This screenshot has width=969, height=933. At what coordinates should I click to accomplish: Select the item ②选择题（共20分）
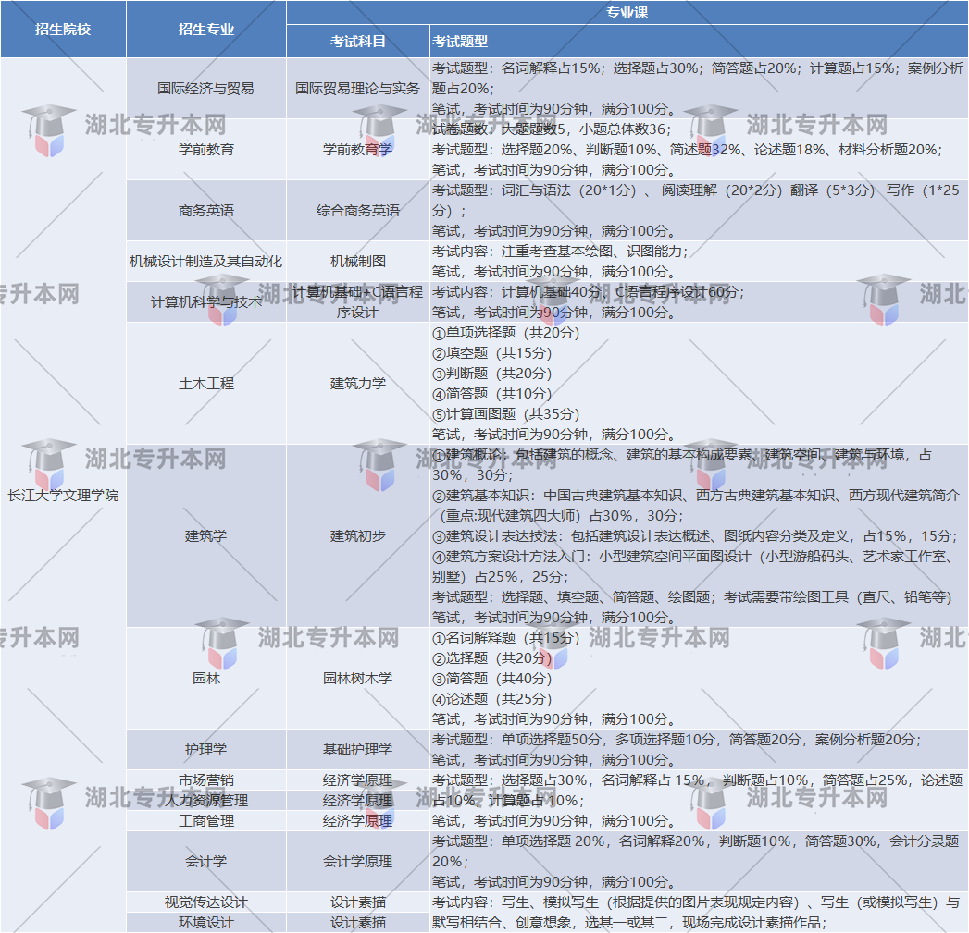click(x=492, y=658)
